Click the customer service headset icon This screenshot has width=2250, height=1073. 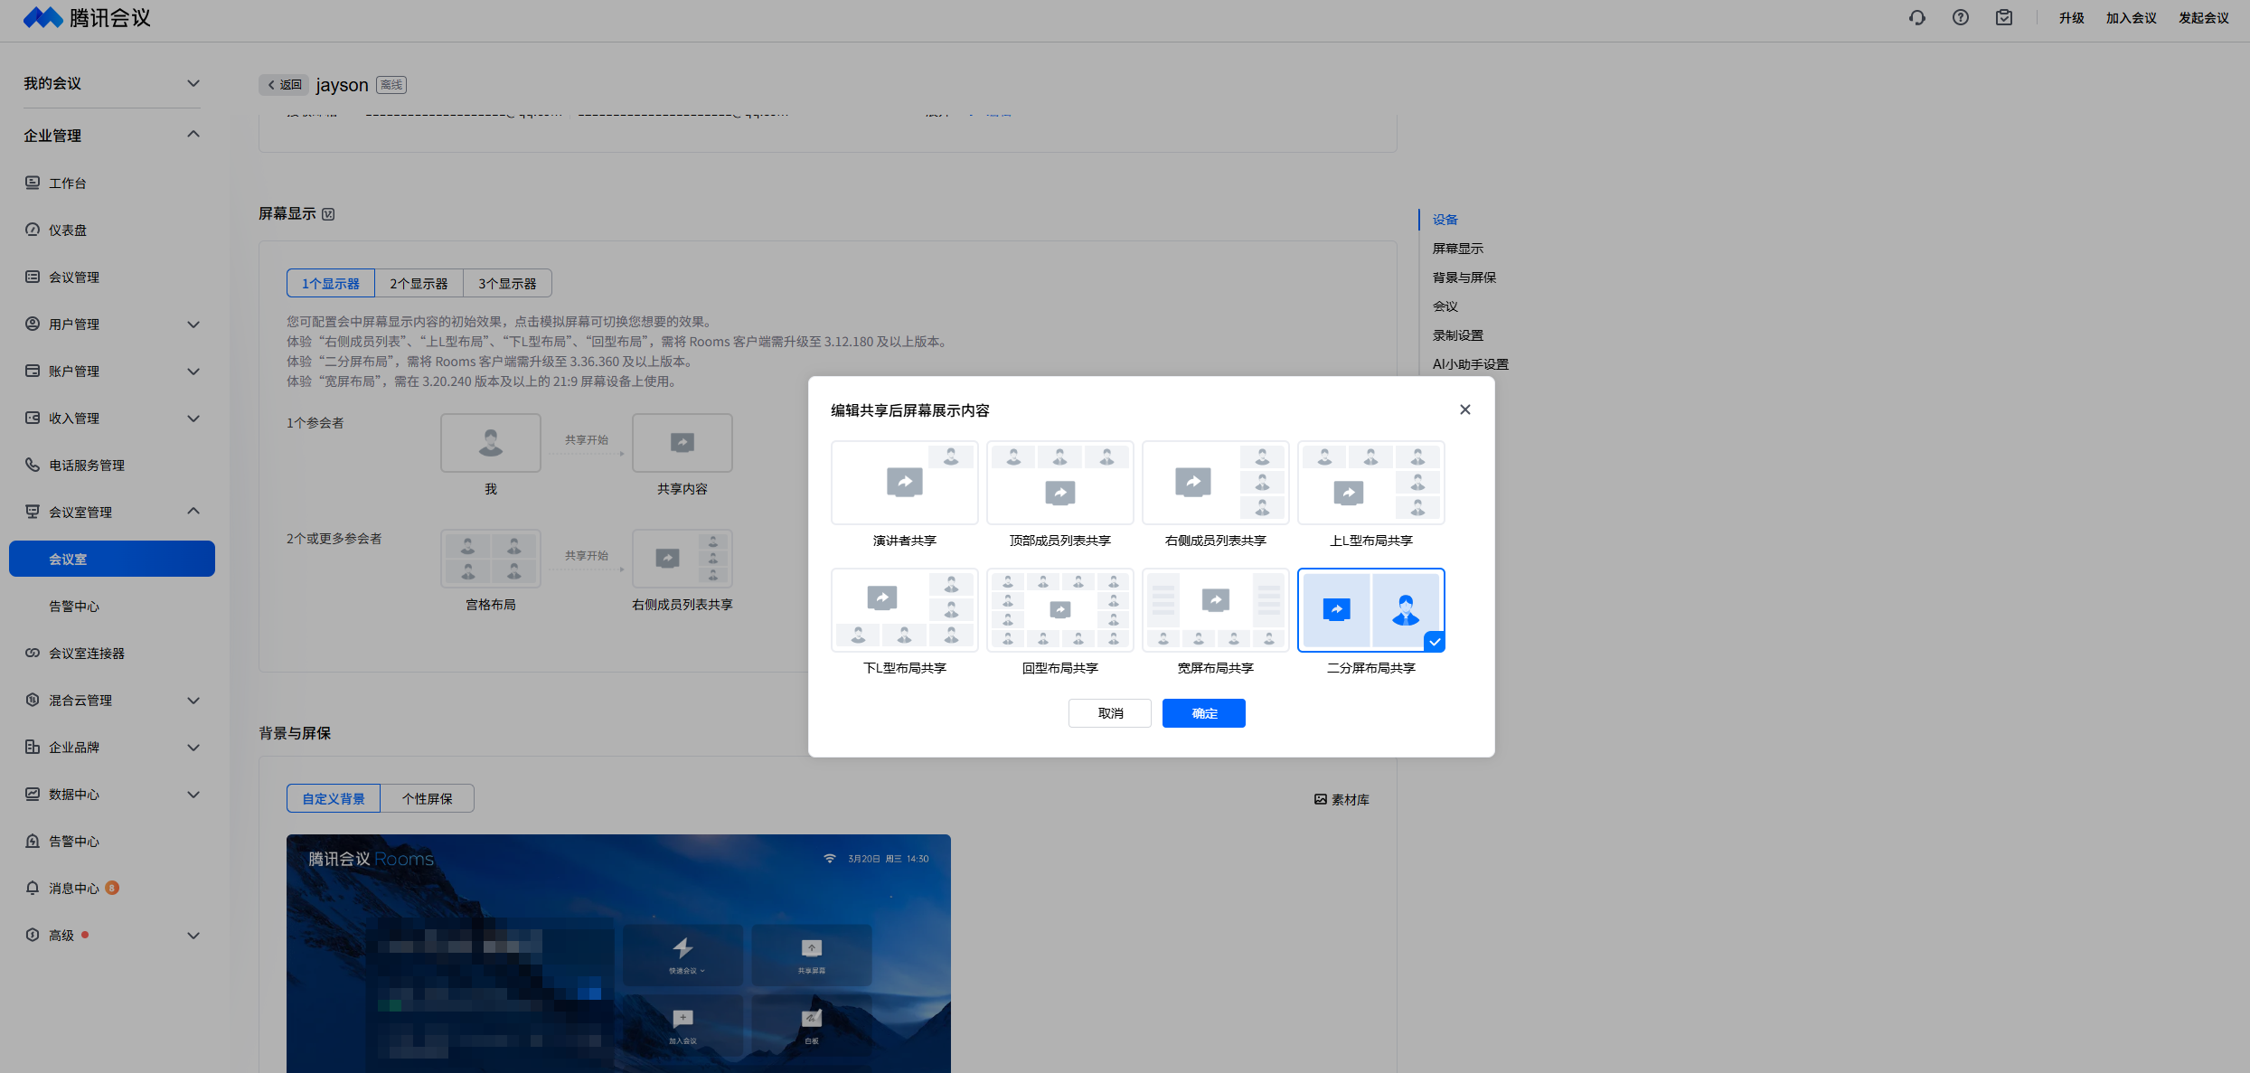[1916, 18]
